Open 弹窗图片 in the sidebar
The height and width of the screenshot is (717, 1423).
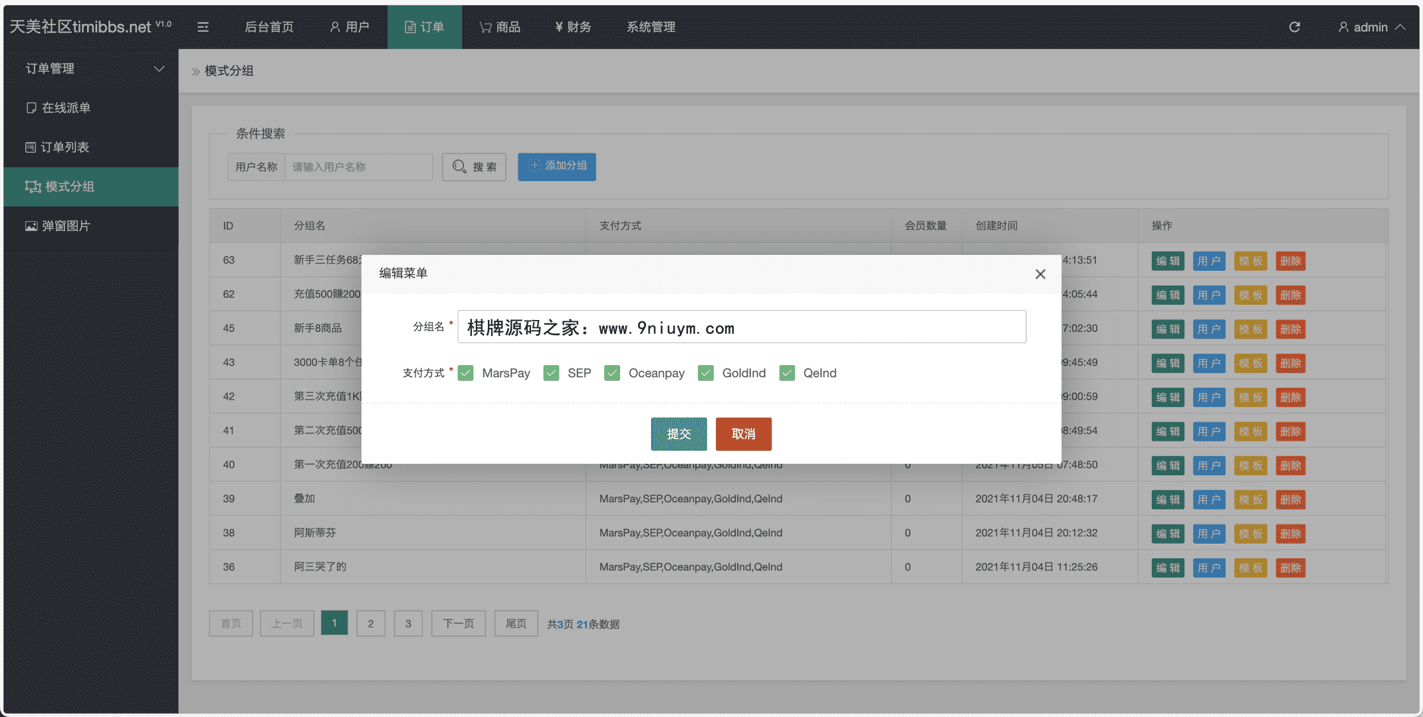click(x=91, y=226)
